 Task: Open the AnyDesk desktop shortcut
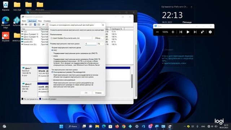pos(6,37)
